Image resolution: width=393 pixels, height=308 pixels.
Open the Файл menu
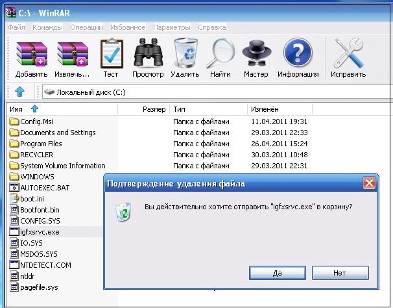click(17, 27)
